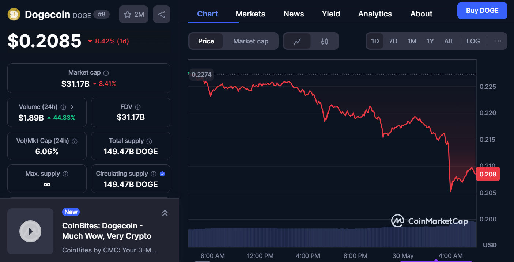Open CoinBites: Dogecoin - Much Wow article title
Screen dimensions: 514x262
coord(107,231)
